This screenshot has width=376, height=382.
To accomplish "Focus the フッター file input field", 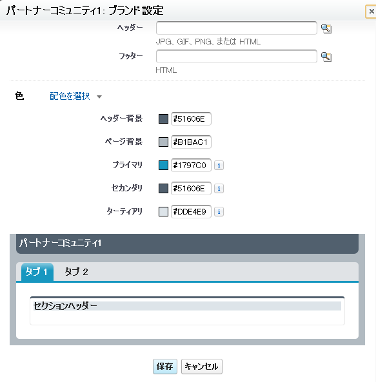I will point(237,57).
